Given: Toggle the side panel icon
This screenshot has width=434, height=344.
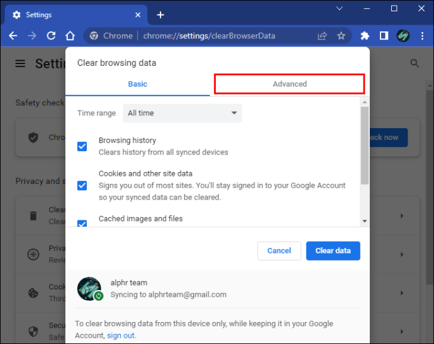Looking at the screenshot, I should 384,36.
